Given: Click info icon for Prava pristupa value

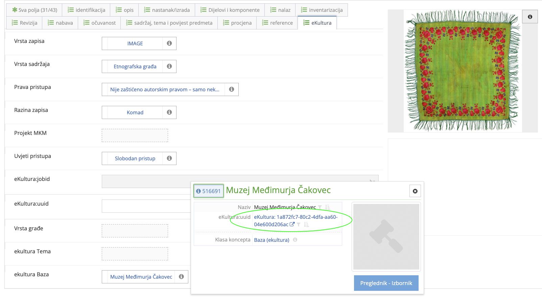Looking at the screenshot, I should point(232,89).
